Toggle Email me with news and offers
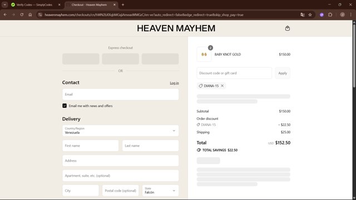This screenshot has width=356, height=200. (65, 106)
